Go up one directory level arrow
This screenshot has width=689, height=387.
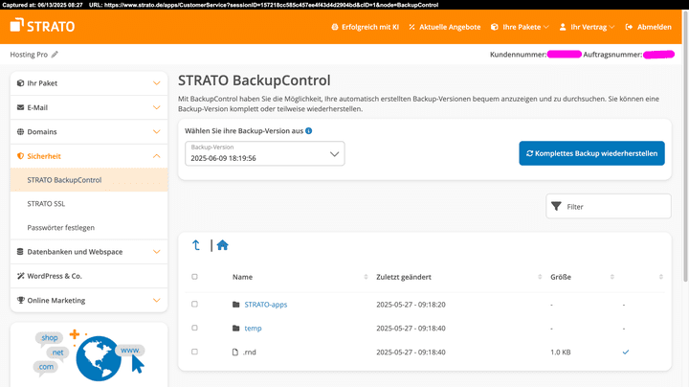[196, 245]
